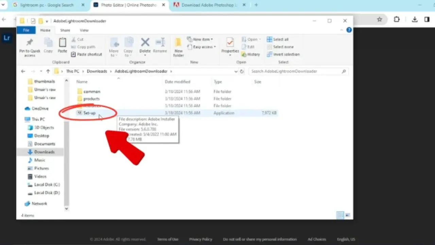
Task: Sort by Date modified column
Action: point(177,82)
